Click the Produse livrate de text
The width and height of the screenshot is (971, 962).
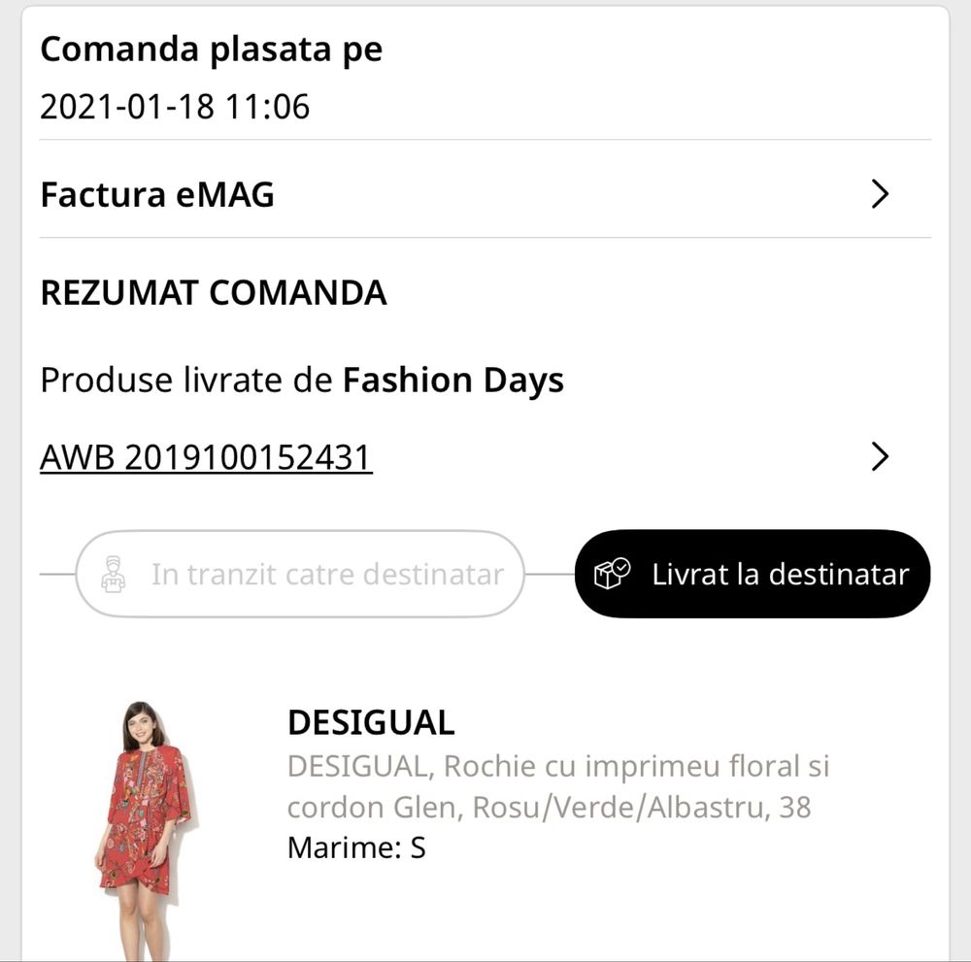(x=186, y=380)
